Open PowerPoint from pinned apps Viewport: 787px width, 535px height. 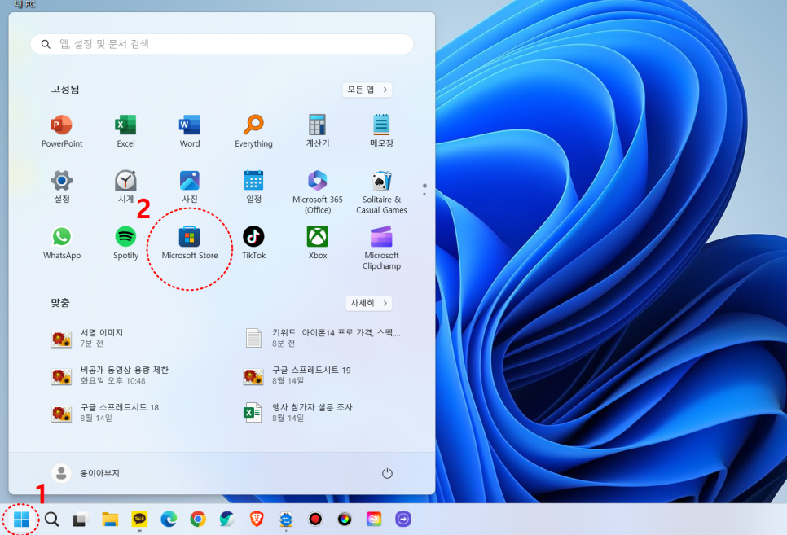click(62, 131)
